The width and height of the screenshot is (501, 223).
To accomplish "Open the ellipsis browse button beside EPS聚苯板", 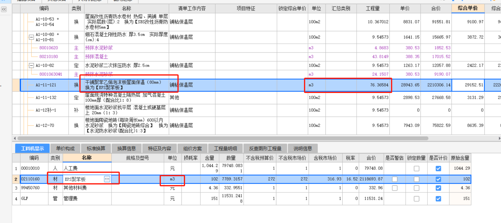I will [107, 179].
